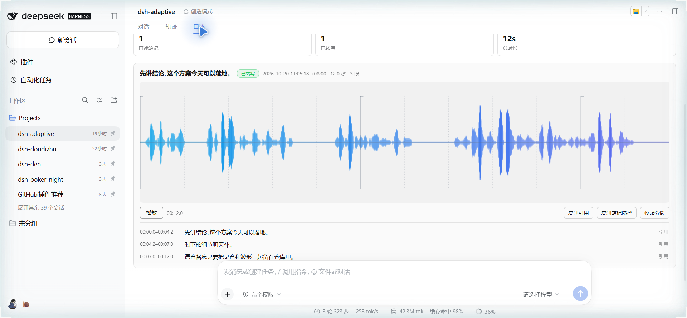Open the 请选择模型 model selector

click(541, 294)
